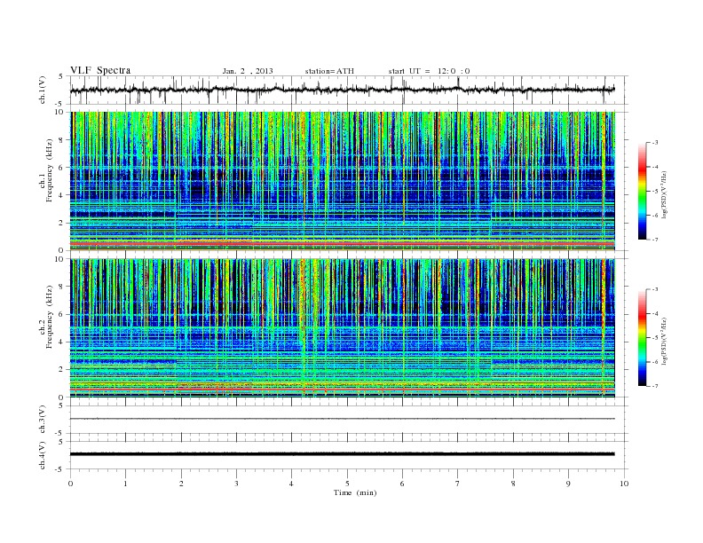The image size is (703, 543).
Task: Click the "station=ATH" header label
Action: (329, 71)
